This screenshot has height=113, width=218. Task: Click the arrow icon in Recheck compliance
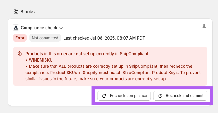104,96
